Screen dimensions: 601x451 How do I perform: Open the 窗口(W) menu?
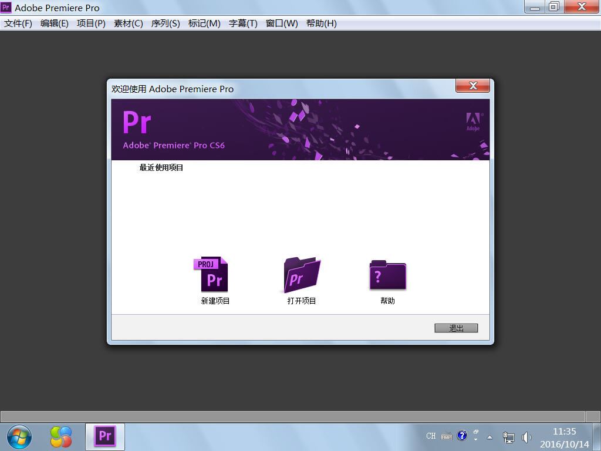coord(282,23)
